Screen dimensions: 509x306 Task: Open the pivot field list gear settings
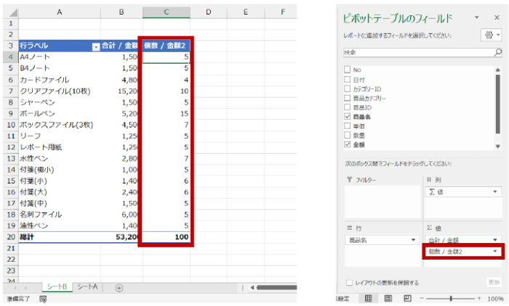point(491,34)
